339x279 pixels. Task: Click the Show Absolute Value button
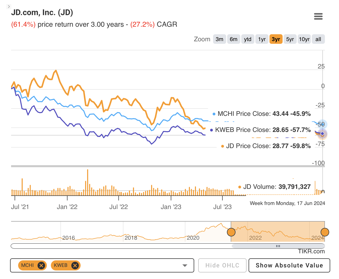coord(289,265)
